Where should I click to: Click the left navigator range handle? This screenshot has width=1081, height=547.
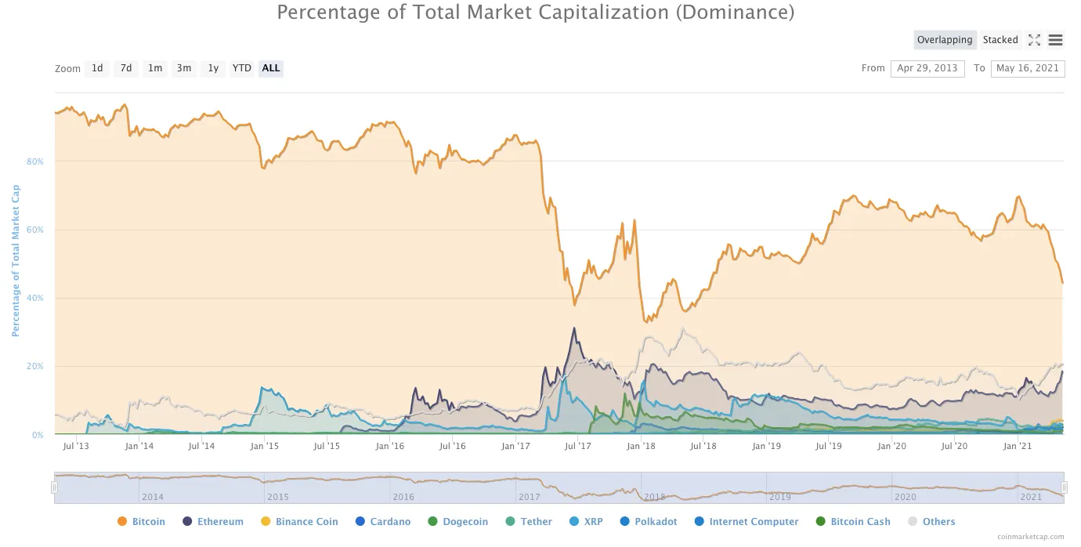pyautogui.click(x=55, y=487)
